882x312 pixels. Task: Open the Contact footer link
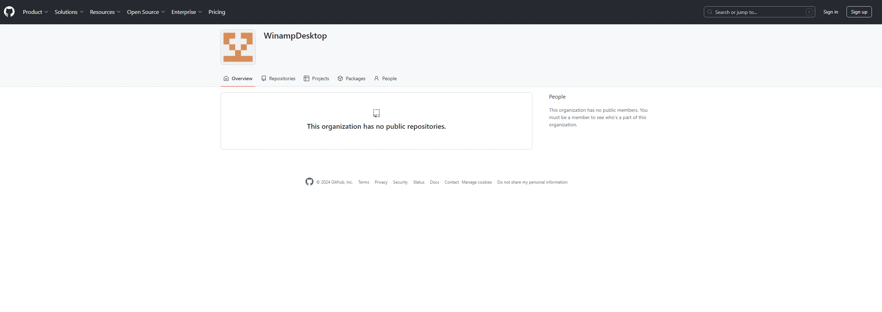tap(452, 182)
